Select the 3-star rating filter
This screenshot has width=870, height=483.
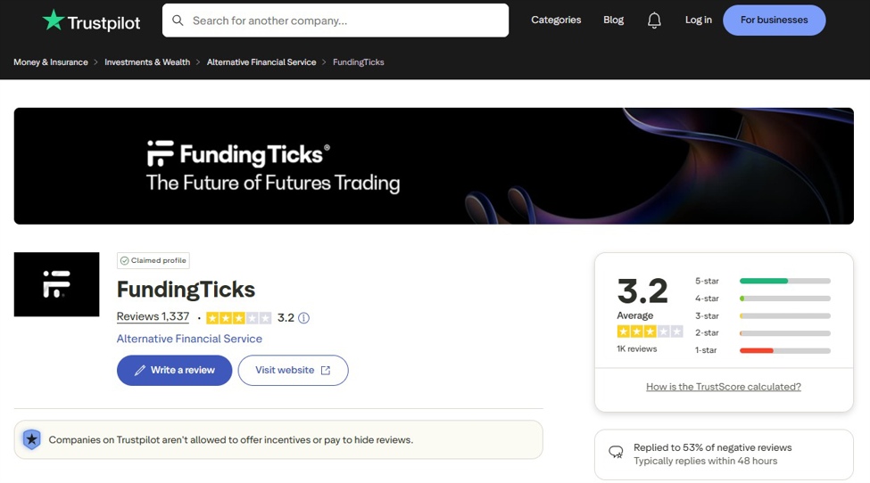784,315
